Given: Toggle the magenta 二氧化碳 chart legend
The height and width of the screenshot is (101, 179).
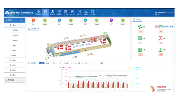Looking at the screenshot, I should point(69,67).
